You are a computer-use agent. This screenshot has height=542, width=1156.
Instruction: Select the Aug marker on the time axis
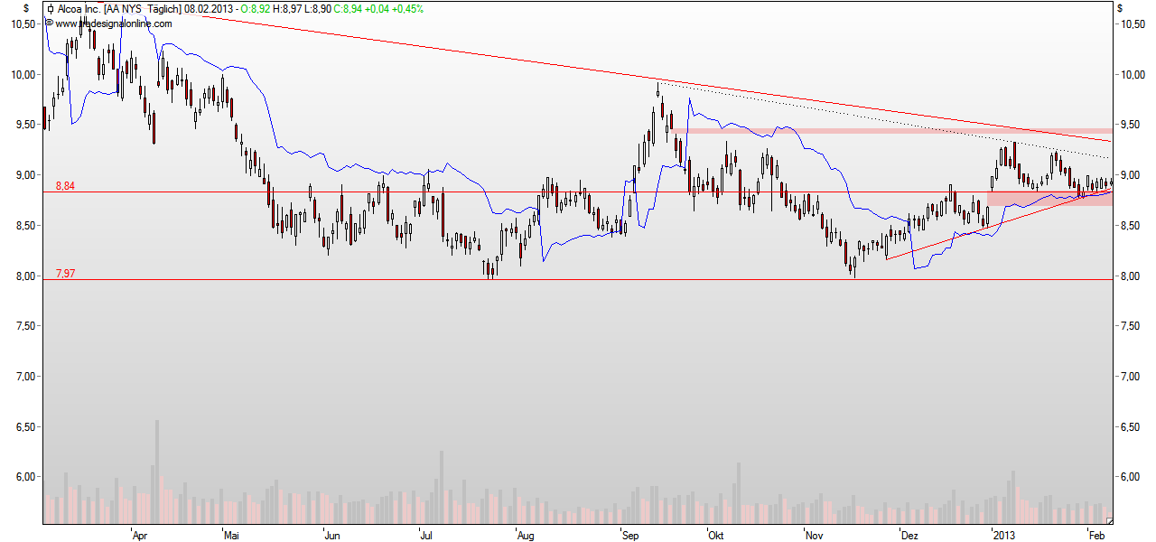point(526,536)
